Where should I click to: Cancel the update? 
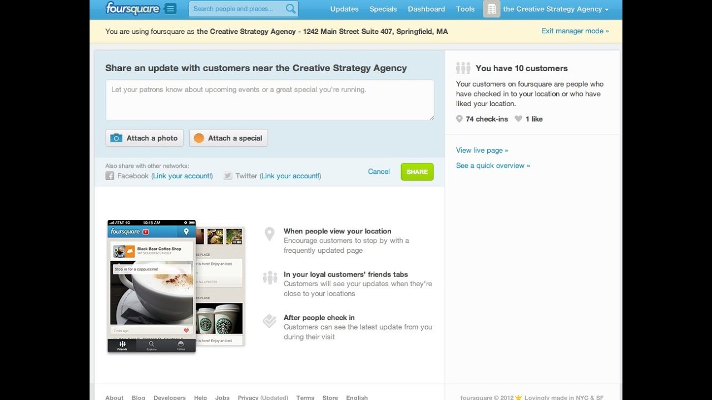pos(379,172)
